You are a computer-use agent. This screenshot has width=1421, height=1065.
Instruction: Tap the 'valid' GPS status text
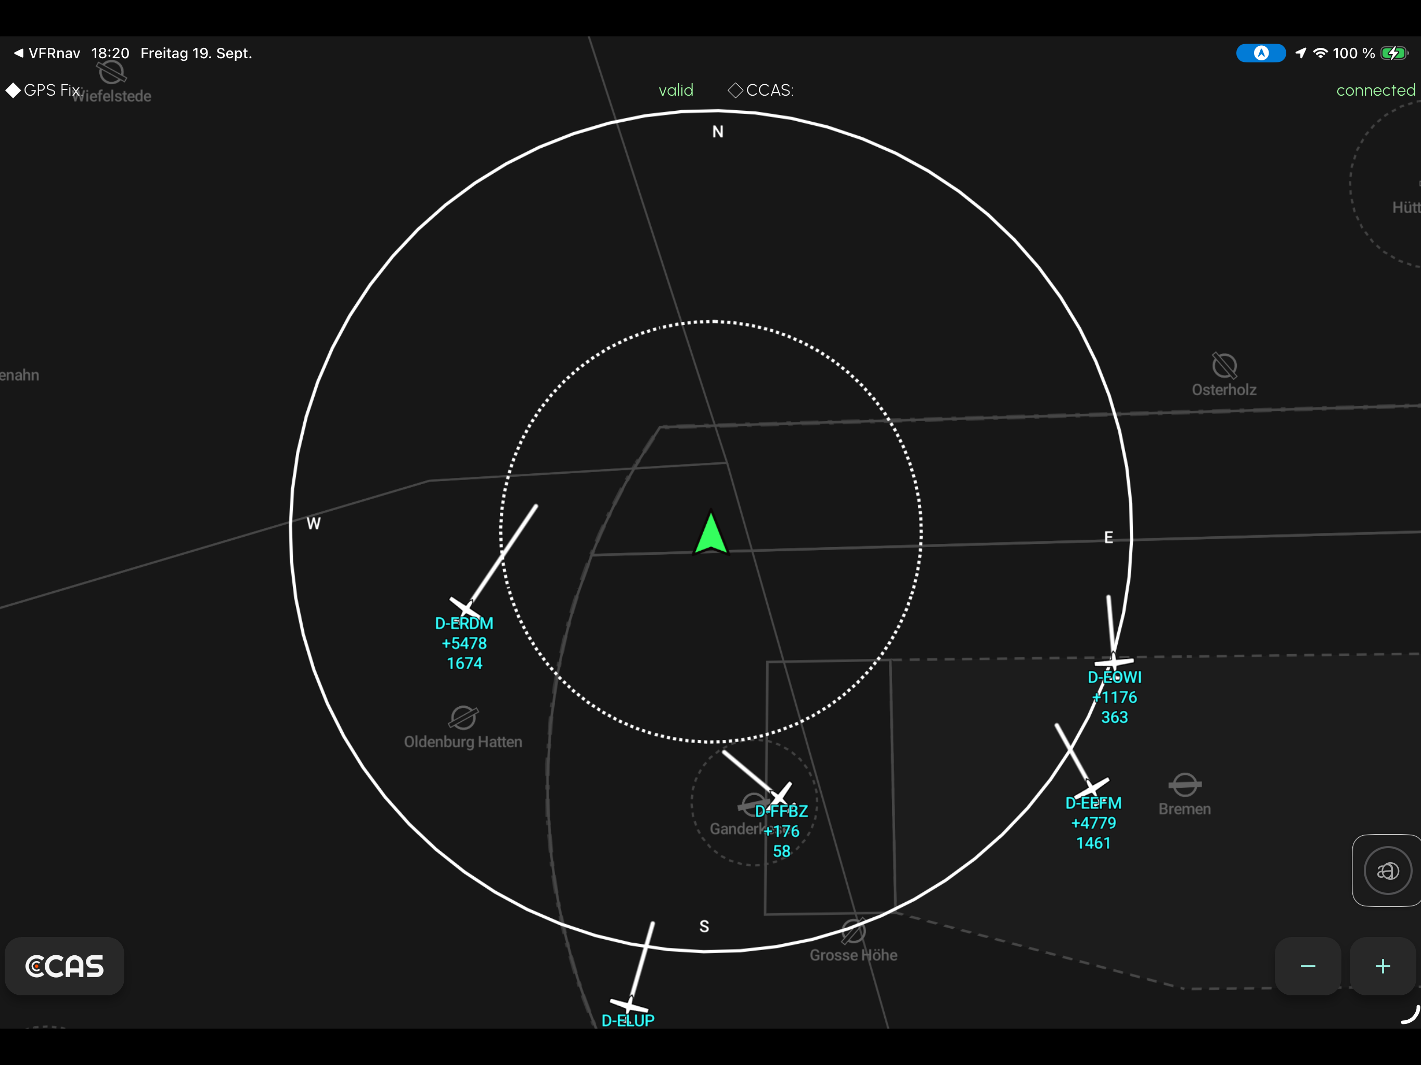[x=676, y=90]
